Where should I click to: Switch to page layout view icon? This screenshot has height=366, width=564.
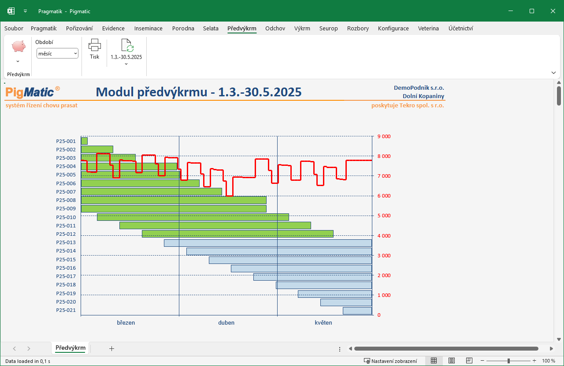tap(452, 361)
